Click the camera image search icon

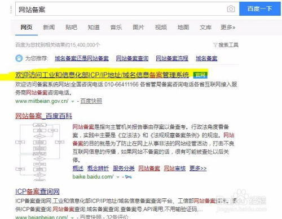point(231,9)
